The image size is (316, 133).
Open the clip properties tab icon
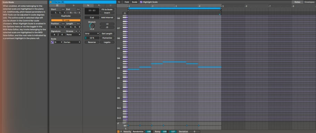pyautogui.click(x=57, y=6)
